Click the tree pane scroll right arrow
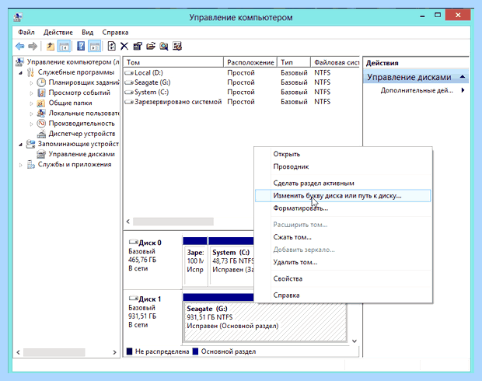Image resolution: width=482 pixels, height=381 pixels. (x=114, y=352)
